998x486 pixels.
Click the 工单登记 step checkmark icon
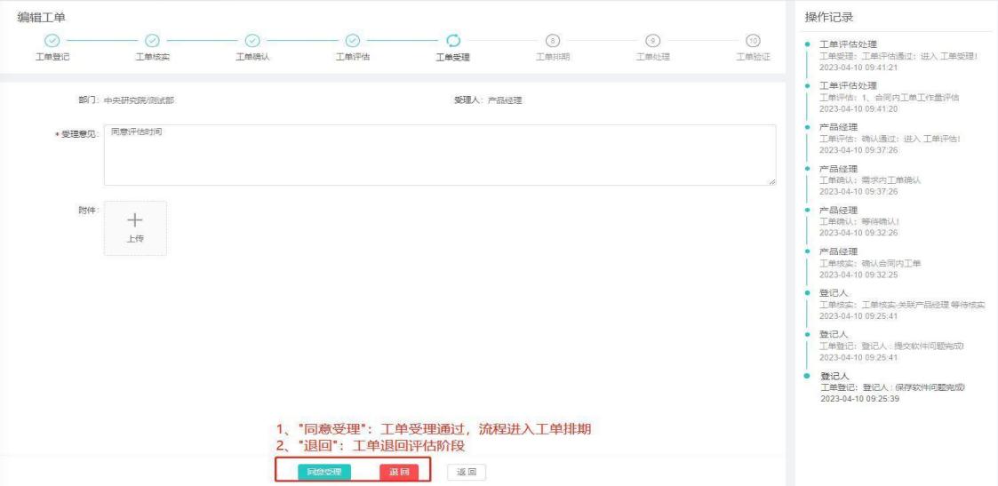point(52,40)
